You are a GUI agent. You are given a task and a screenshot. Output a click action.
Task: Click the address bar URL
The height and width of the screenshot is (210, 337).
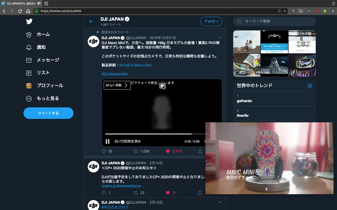point(61,11)
